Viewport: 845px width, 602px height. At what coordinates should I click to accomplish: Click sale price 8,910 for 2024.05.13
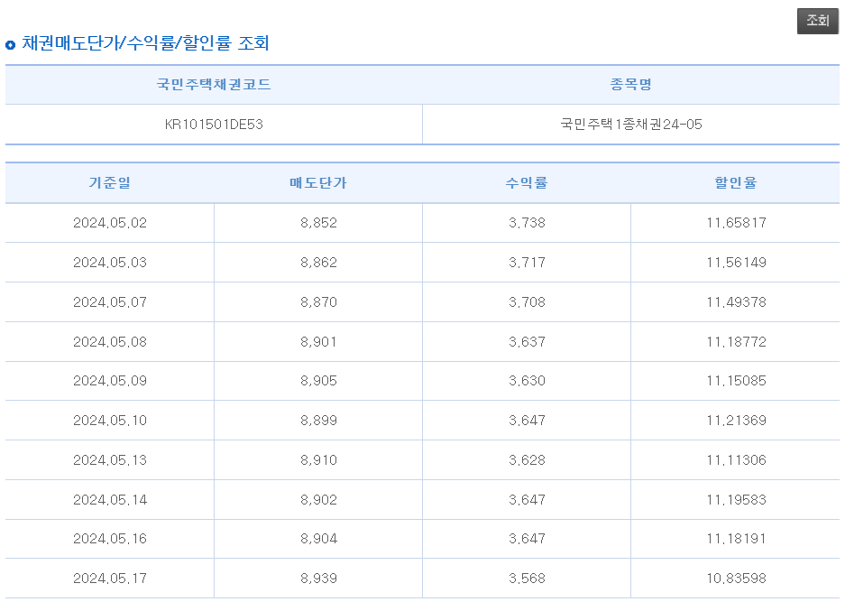(x=317, y=459)
